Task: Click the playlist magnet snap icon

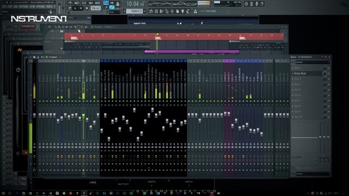Action: pos(50,27)
